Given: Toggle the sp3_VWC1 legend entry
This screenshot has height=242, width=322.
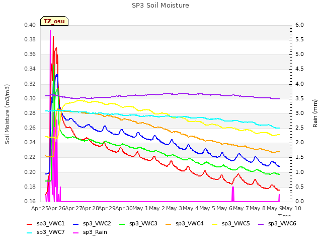Looking at the screenshot, I should pyautogui.click(x=46, y=224).
